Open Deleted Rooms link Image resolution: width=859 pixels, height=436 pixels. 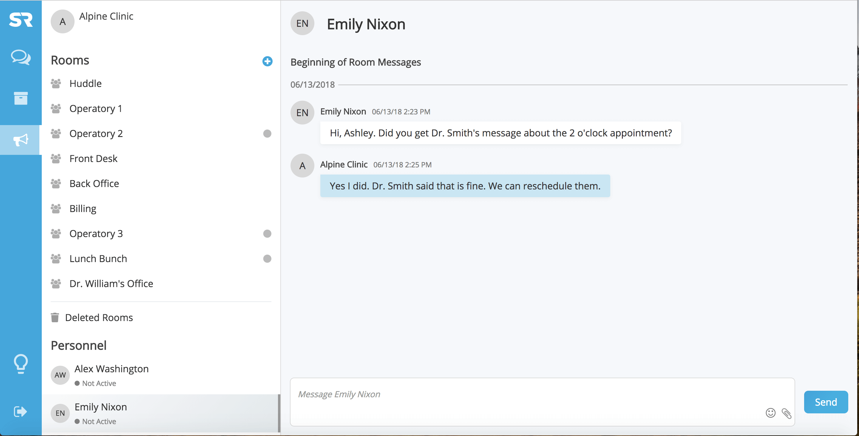(x=99, y=317)
